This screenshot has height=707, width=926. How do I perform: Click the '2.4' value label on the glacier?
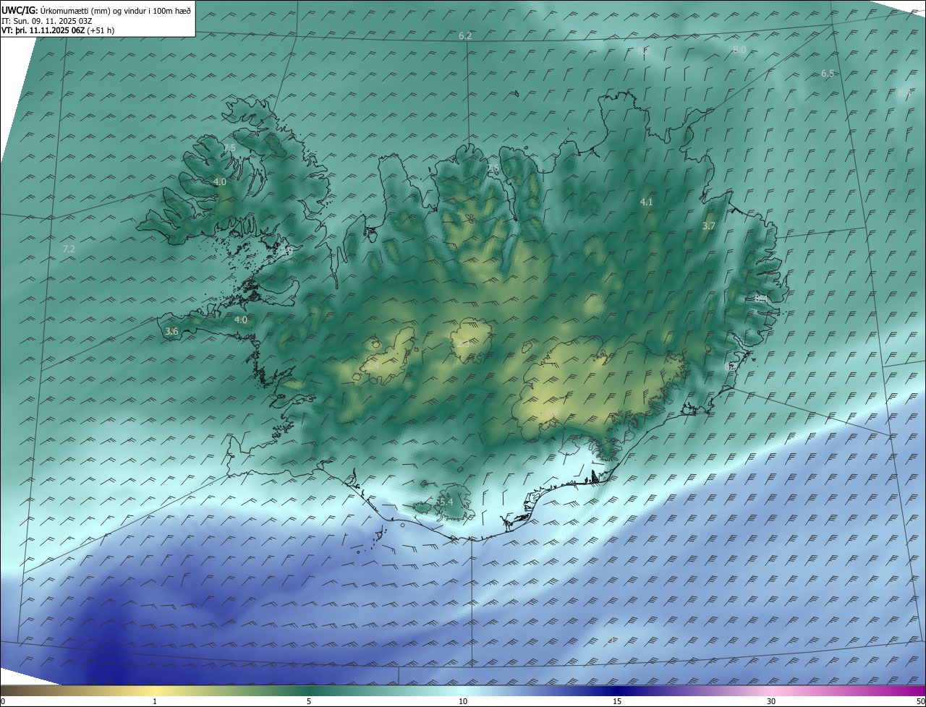pyautogui.click(x=373, y=367)
